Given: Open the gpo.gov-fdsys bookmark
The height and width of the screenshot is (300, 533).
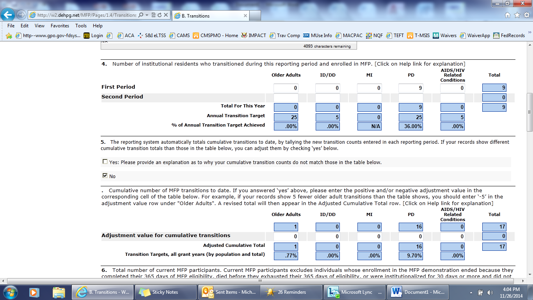Looking at the screenshot, I should pyautogui.click(x=48, y=36).
